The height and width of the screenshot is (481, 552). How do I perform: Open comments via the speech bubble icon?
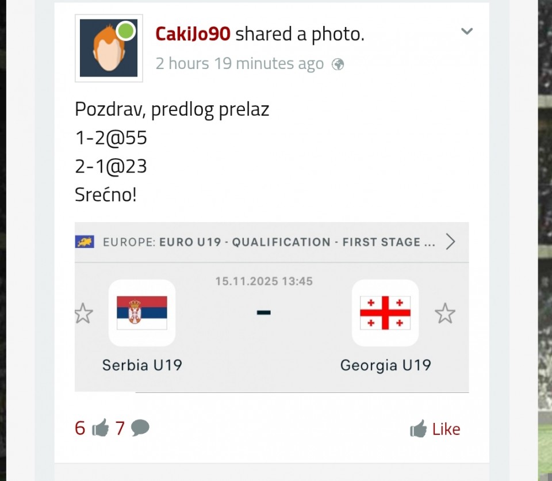(140, 428)
